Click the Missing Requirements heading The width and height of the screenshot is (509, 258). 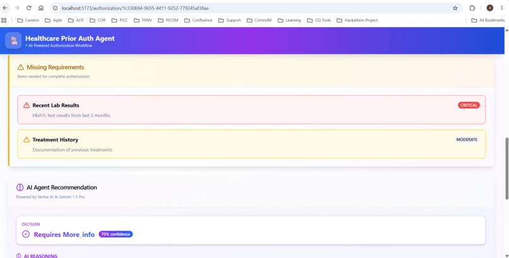click(55, 67)
